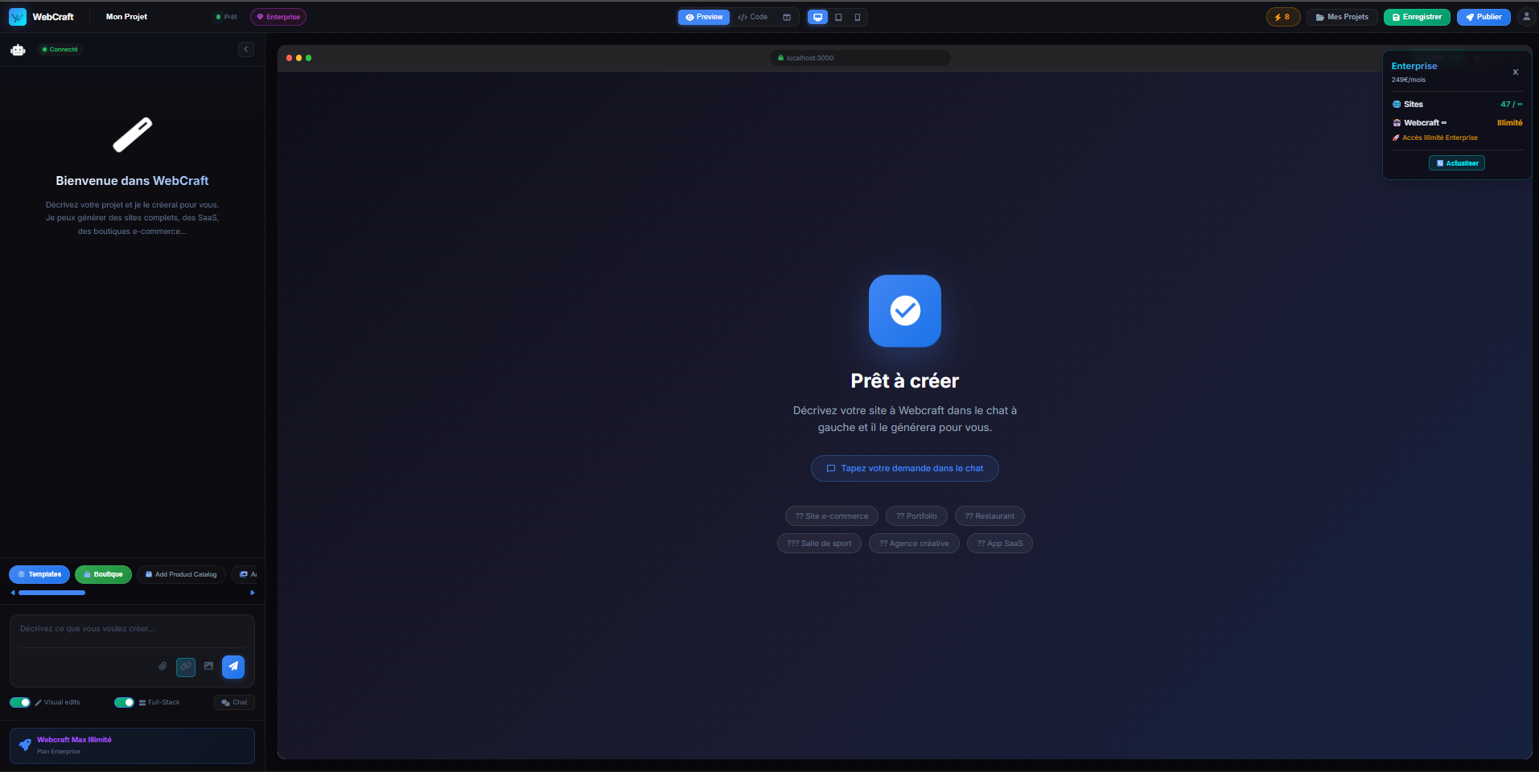The image size is (1539, 772).
Task: Click the attachment paperclip icon in chat
Action: pos(163,667)
